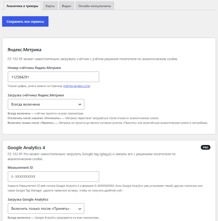Image resolution: width=218 pixels, height=221 pixels.
Task: Click the Загрузка Google Analytics label
Action: point(28,199)
